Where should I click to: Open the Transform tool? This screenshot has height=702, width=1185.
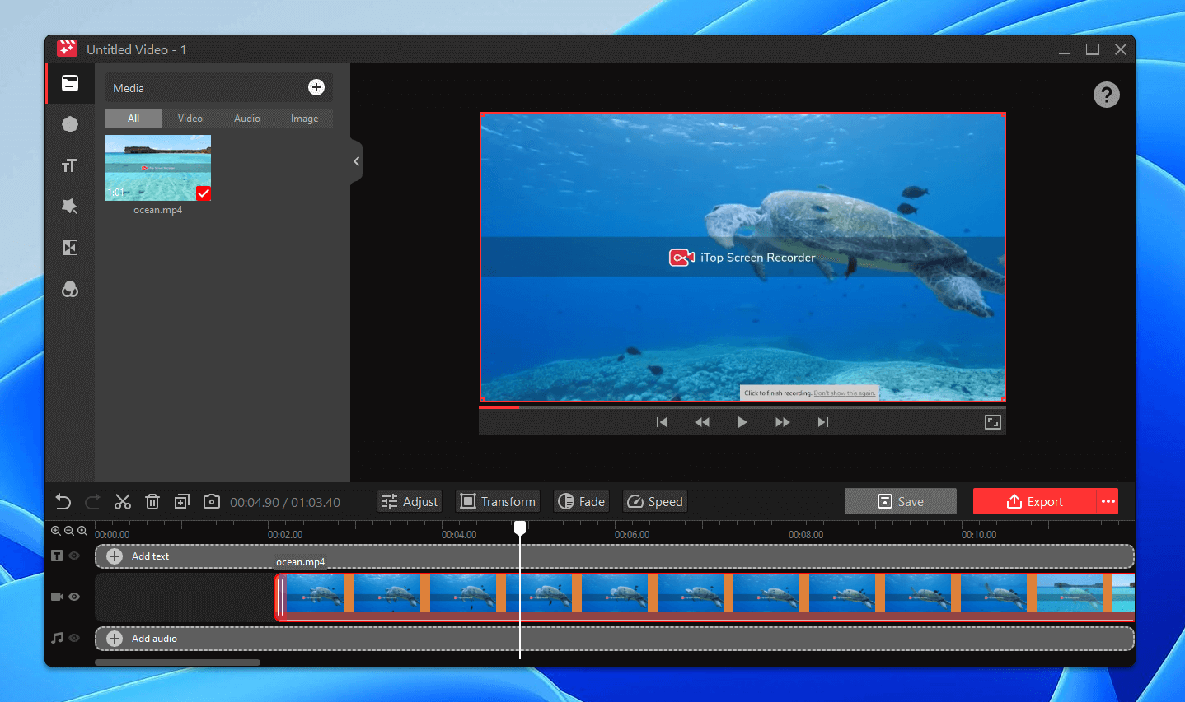point(498,501)
